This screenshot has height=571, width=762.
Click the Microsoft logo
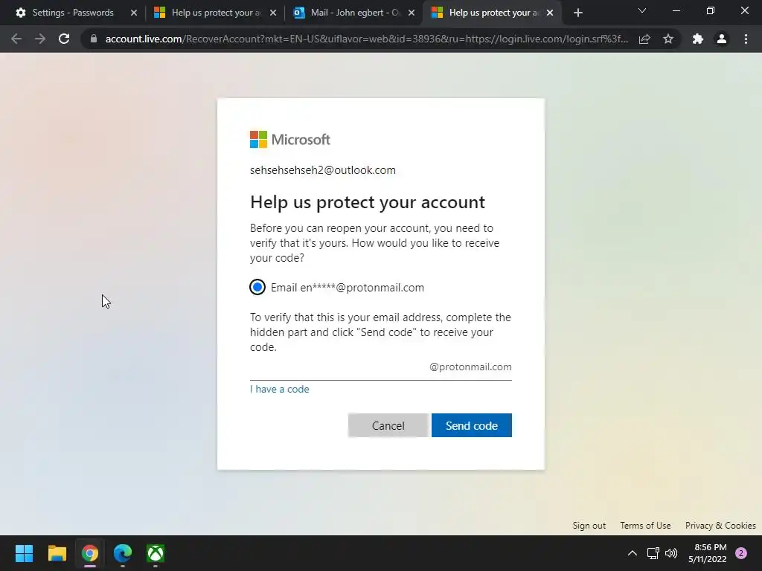click(x=290, y=139)
